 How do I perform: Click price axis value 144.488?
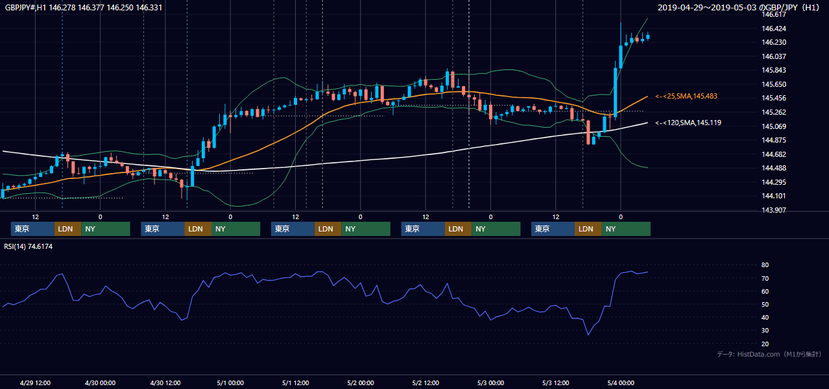[x=774, y=168]
